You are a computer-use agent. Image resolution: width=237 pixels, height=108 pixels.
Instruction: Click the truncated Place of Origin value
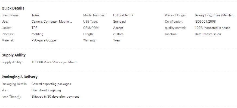(215, 15)
